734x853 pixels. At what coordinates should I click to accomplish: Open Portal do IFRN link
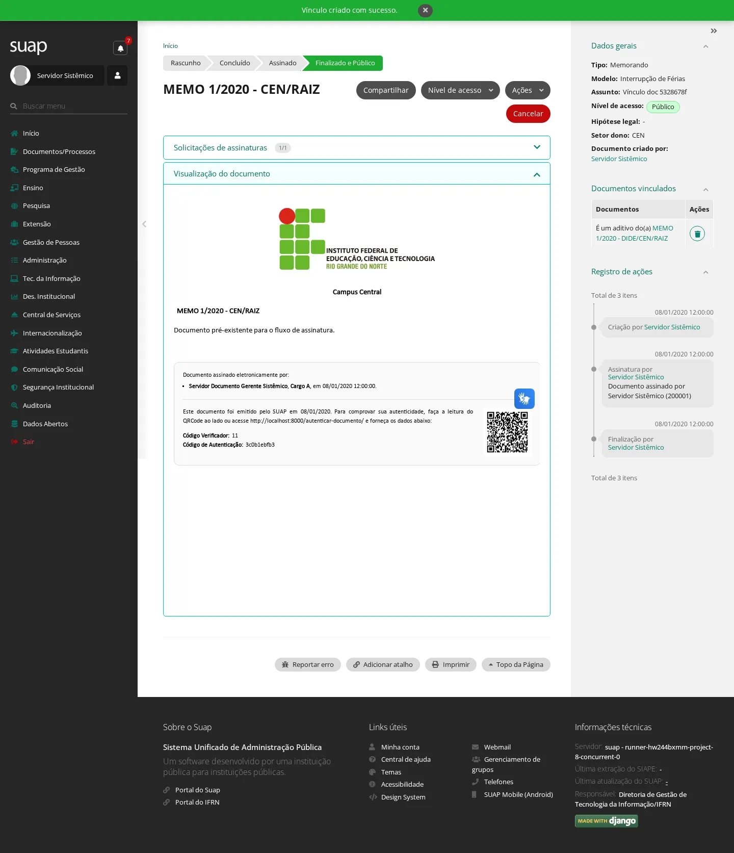197,803
